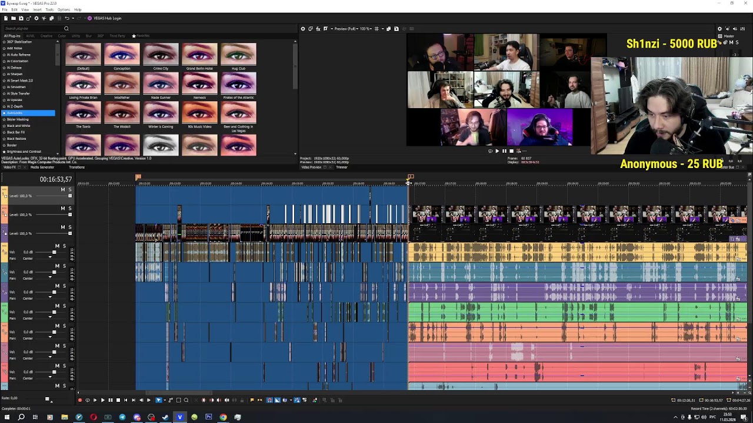Adjust Vol slider on yellow audio track
Viewport: 753px width, 423px height.
[54, 253]
